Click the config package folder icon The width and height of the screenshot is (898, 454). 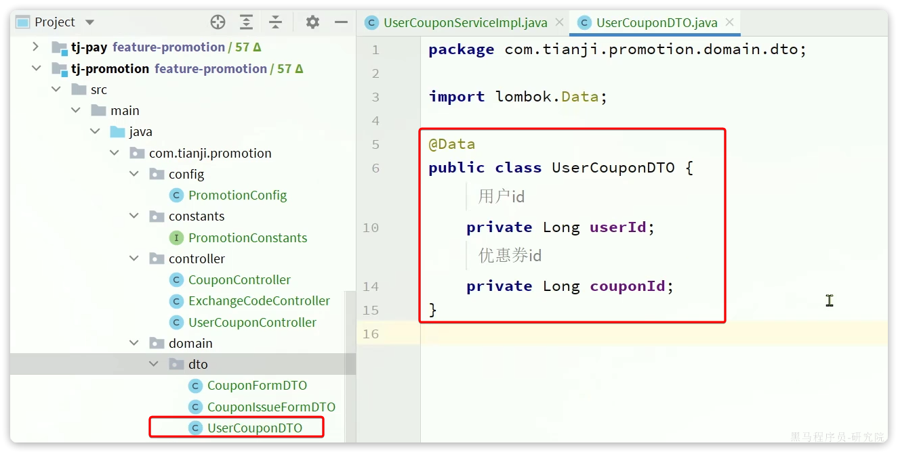point(157,174)
